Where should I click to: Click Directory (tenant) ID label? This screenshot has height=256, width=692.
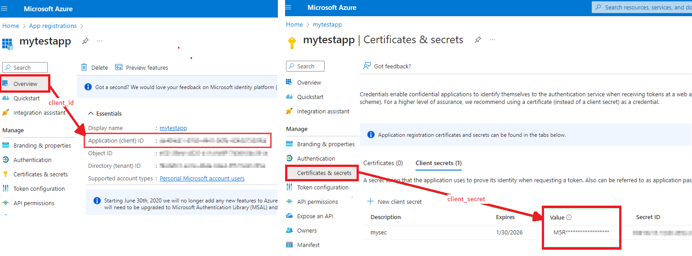[114, 166]
